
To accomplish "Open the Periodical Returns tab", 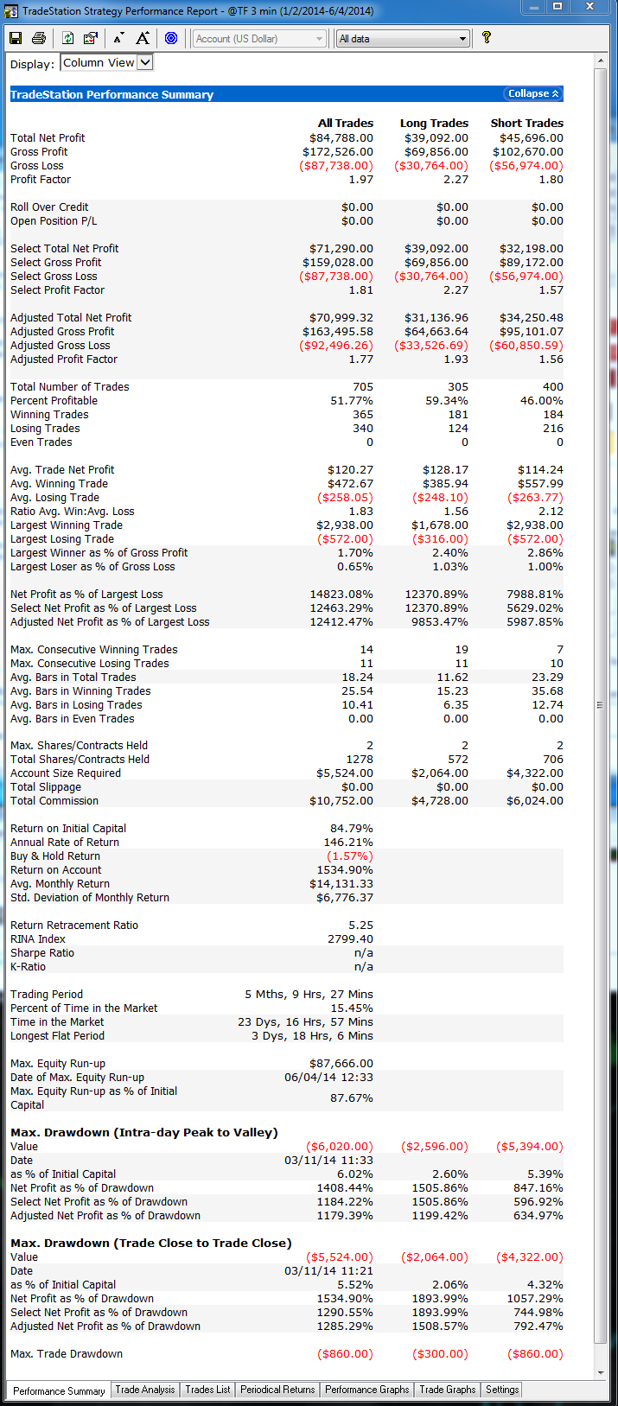I will (x=277, y=1390).
